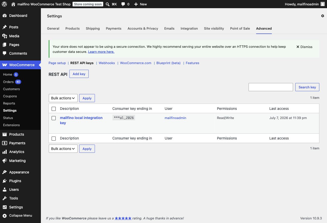Image resolution: width=327 pixels, height=223 pixels.
Task: Click the Tools wrench icon
Action: tap(5, 198)
